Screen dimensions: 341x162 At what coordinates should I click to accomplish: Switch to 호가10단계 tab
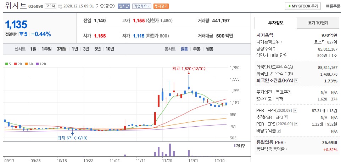pyautogui.click(x=318, y=23)
